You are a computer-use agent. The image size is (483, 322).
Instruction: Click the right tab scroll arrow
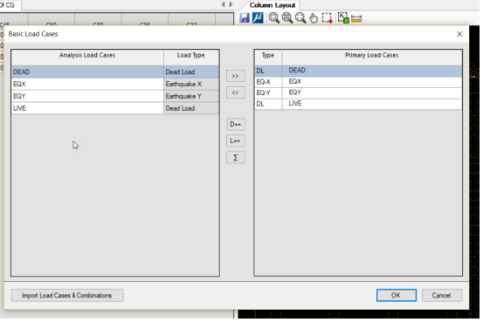231,4
